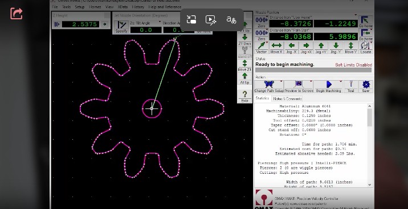Click the stand off nozzle button

tap(244, 52)
